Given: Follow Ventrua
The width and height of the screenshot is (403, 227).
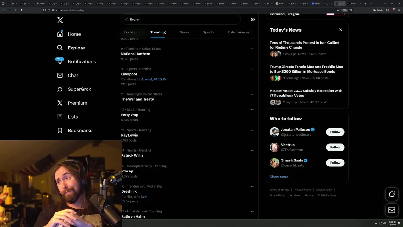Looking at the screenshot, I should pyautogui.click(x=335, y=147).
